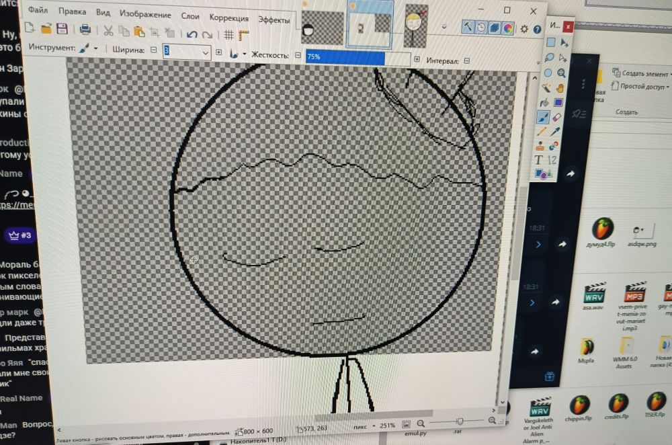
Task: Select the Lasso Select tool
Action: click(549, 57)
